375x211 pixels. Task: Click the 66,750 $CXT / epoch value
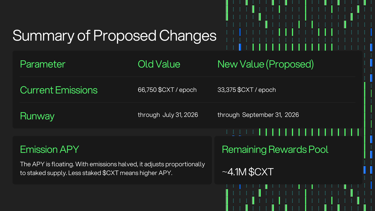[x=167, y=90]
